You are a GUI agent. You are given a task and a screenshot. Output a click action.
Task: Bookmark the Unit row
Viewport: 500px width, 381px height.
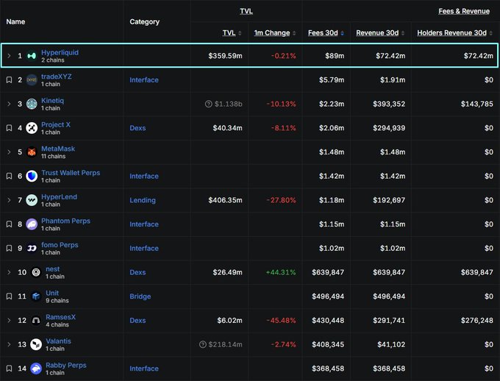pos(10,296)
